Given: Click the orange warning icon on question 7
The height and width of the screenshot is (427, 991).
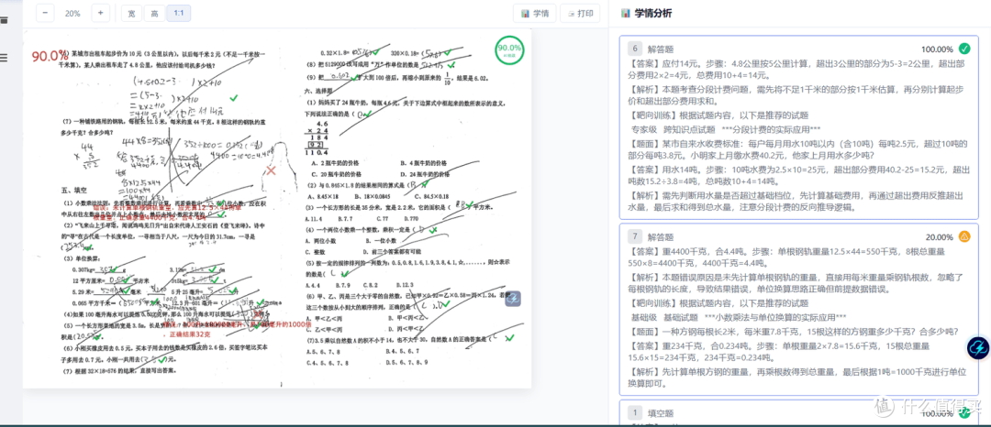Looking at the screenshot, I should point(963,236).
